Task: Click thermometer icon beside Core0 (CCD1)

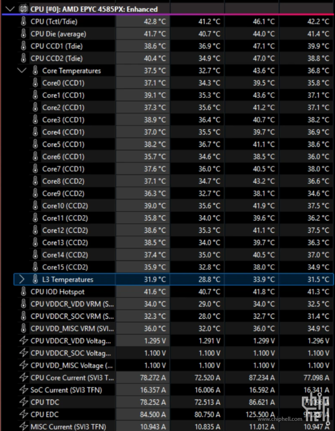Action: tap(35, 83)
